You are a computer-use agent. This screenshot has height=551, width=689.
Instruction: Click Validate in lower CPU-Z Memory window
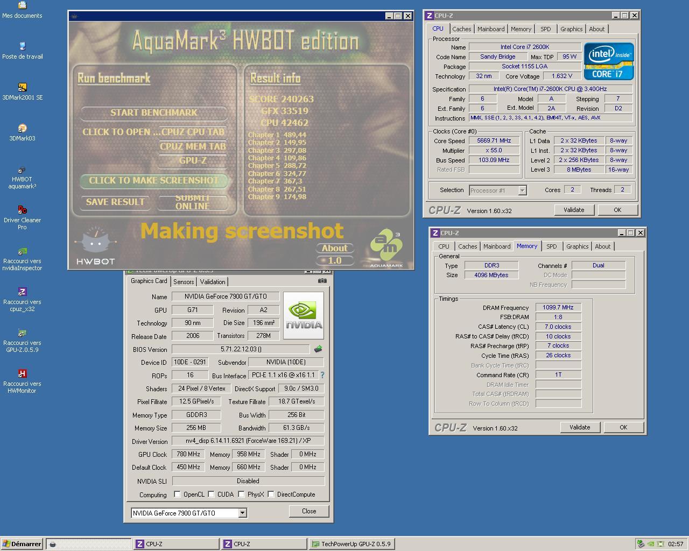pos(580,427)
